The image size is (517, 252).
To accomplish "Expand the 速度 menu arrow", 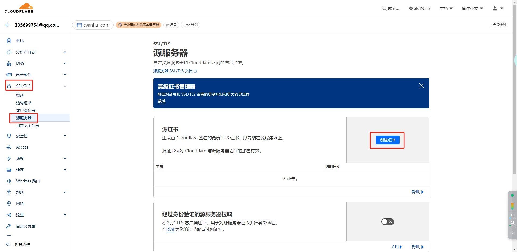I will coord(65,159).
